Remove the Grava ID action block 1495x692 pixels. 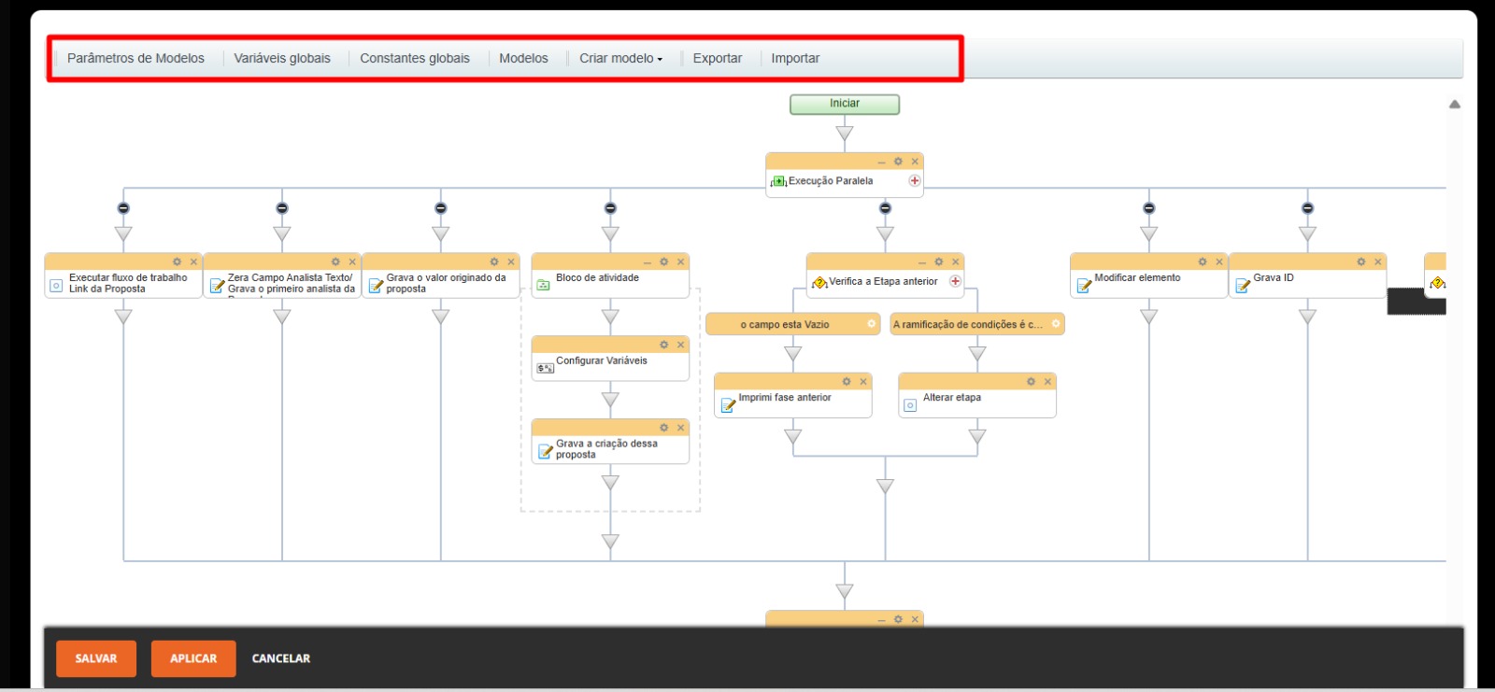pos(1378,261)
